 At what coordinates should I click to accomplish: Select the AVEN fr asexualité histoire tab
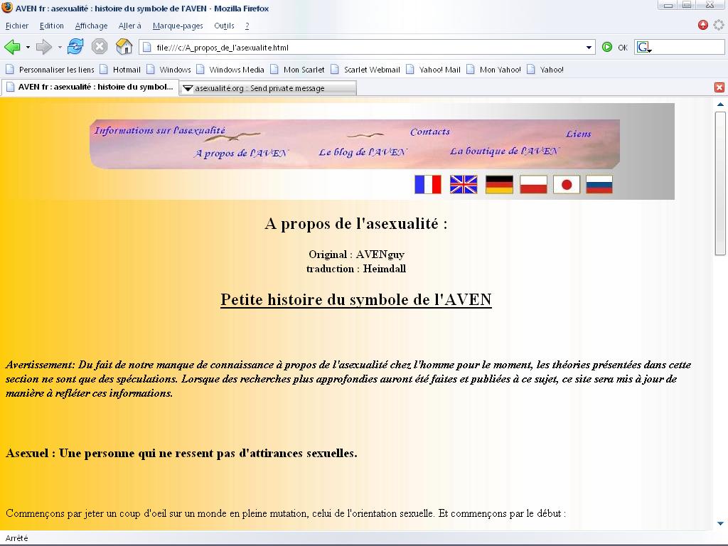coord(90,87)
